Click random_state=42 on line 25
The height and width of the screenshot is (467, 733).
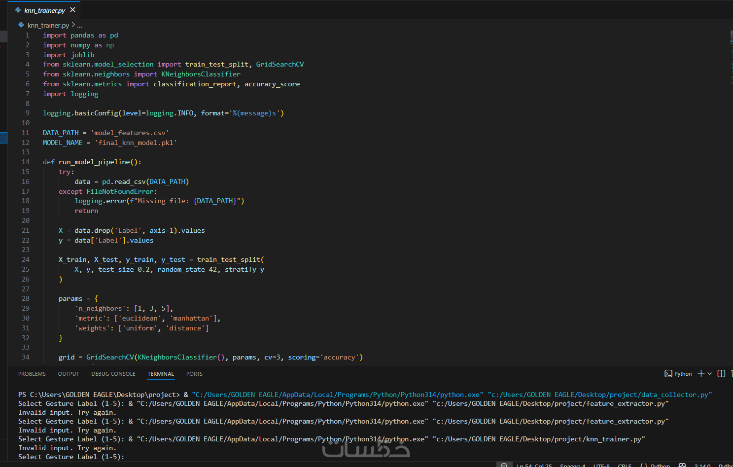point(187,269)
